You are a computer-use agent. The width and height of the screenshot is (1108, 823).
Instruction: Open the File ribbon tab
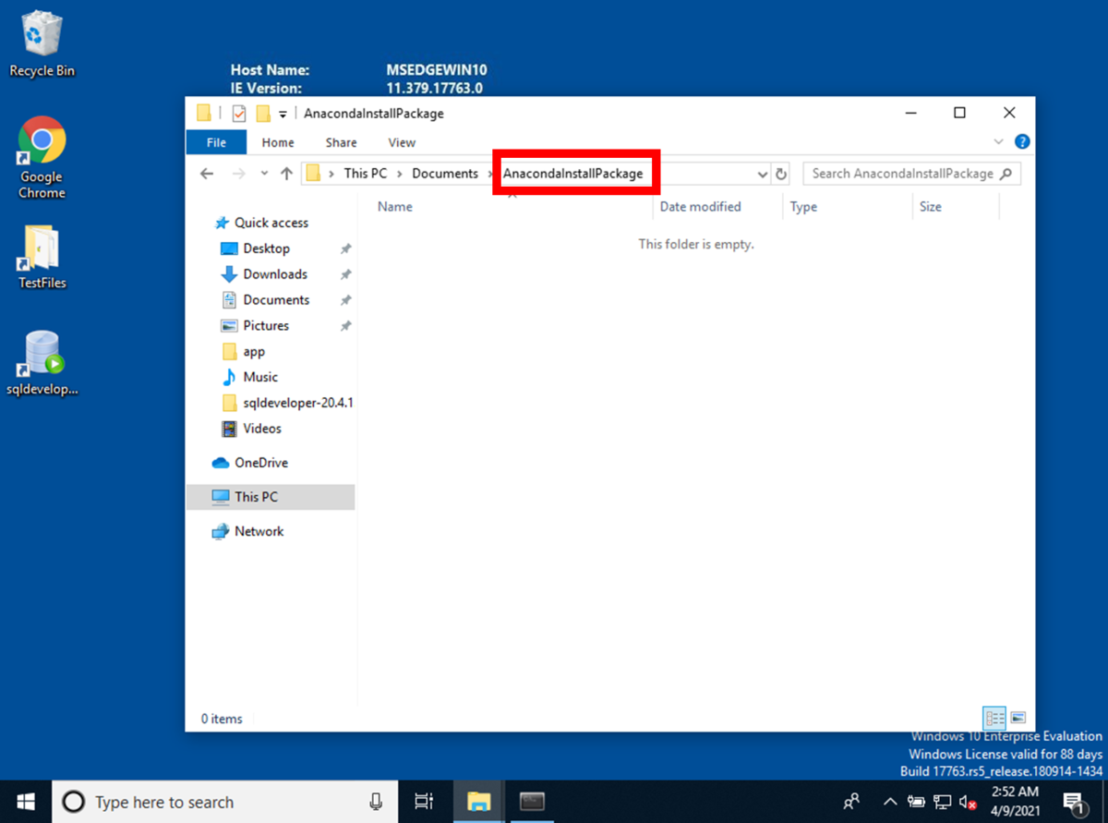(x=216, y=142)
